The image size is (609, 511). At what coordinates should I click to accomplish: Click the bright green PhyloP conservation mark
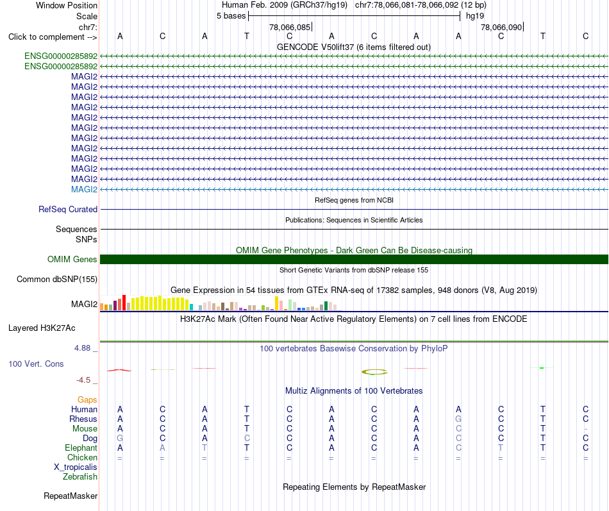pyautogui.click(x=542, y=367)
